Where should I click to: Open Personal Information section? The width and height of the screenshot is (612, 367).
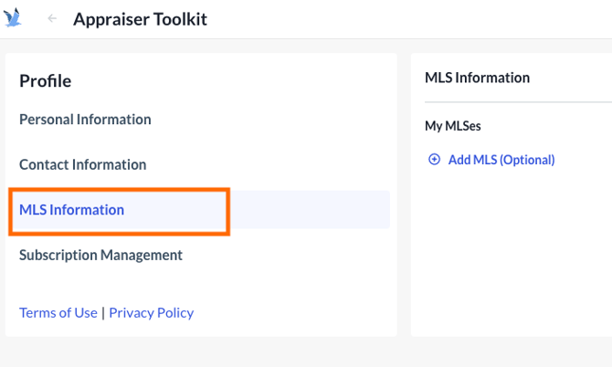coord(85,120)
